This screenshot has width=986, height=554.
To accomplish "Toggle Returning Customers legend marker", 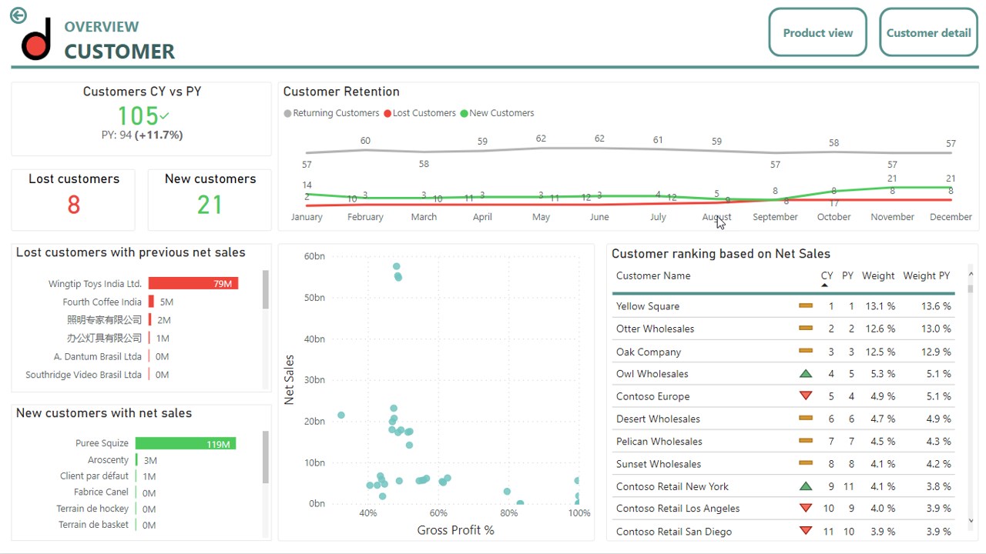I will coord(288,114).
